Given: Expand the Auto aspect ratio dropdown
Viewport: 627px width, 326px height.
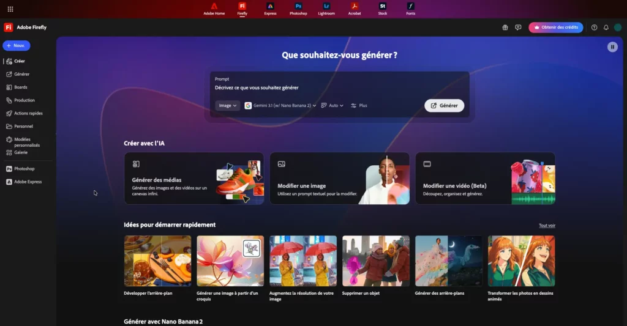Looking at the screenshot, I should pyautogui.click(x=332, y=105).
